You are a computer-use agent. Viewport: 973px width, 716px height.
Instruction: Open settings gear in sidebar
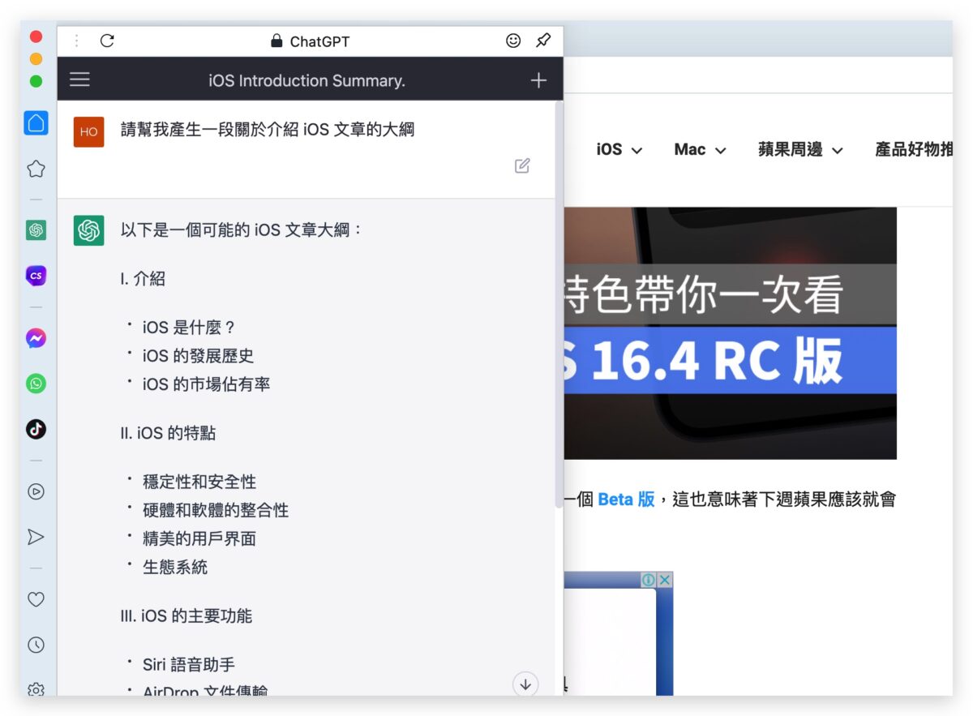coord(36,689)
